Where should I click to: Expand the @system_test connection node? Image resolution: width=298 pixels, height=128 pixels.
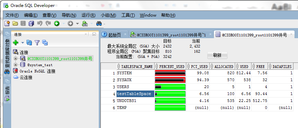[x=16, y=65]
